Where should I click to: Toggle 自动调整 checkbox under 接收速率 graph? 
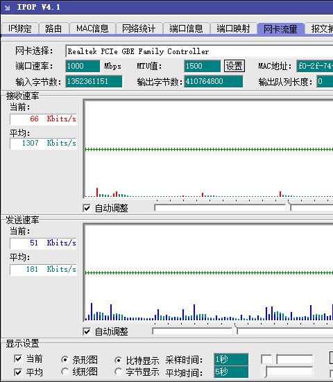[87, 209]
